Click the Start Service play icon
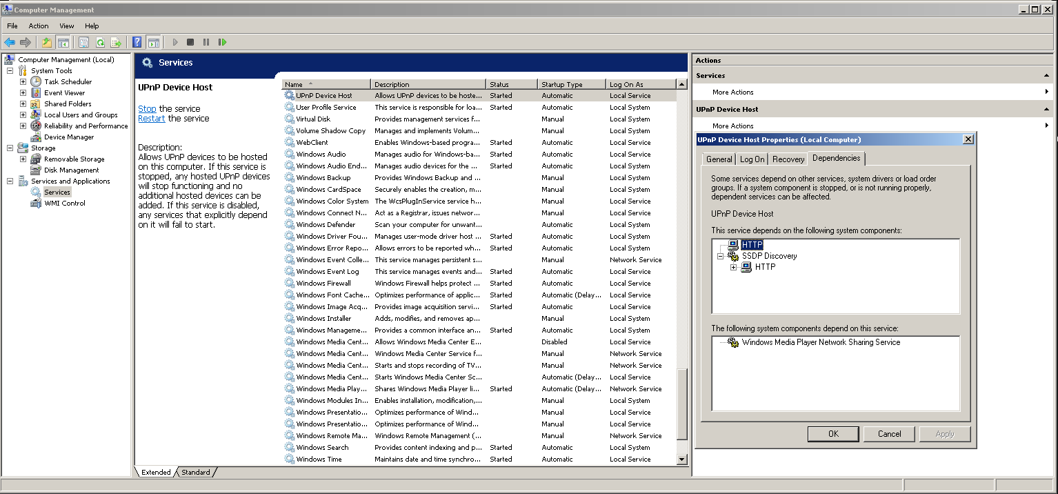Viewport: 1058px width, 494px height. pos(175,42)
